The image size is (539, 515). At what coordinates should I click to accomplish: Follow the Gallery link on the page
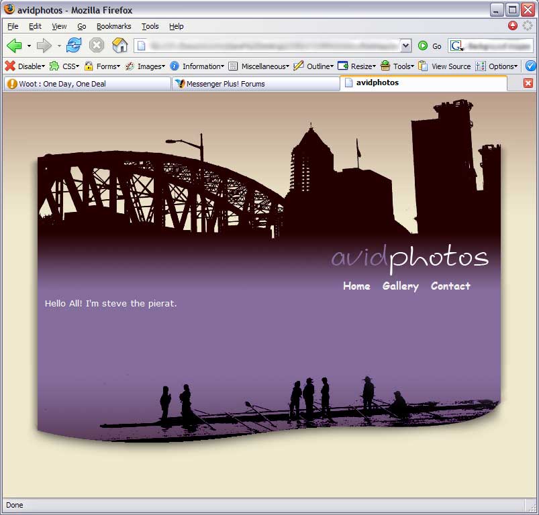[400, 286]
